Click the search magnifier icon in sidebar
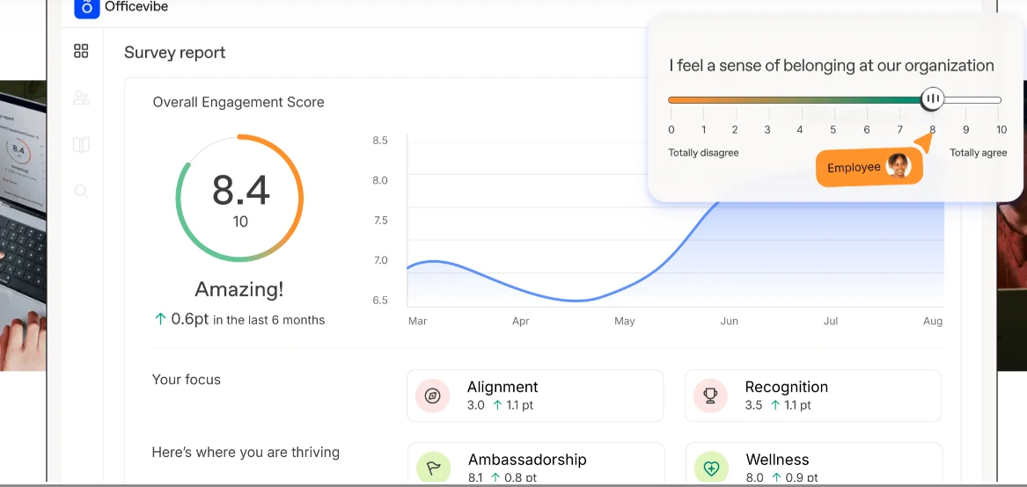Viewport: 1027px width, 487px height. coord(81,191)
